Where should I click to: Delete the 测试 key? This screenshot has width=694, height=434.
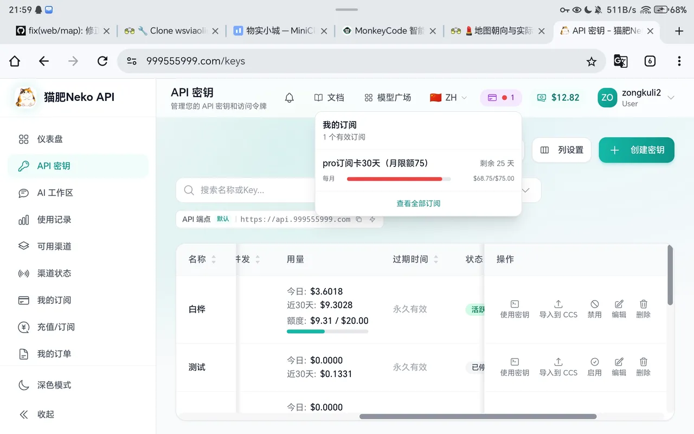(x=644, y=367)
